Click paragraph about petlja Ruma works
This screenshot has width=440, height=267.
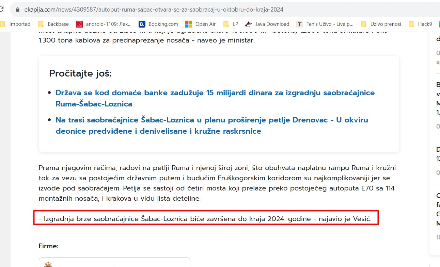(x=217, y=183)
